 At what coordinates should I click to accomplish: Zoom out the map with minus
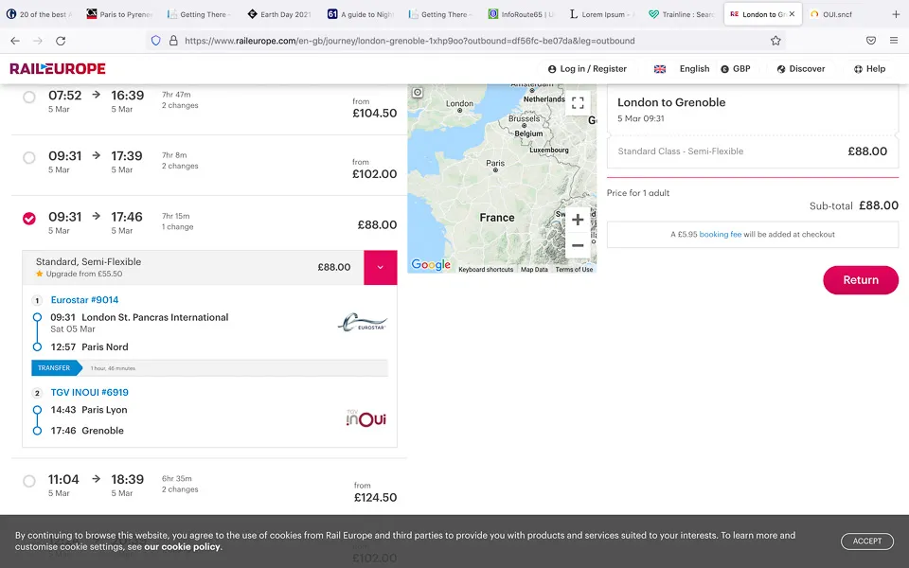coord(578,246)
